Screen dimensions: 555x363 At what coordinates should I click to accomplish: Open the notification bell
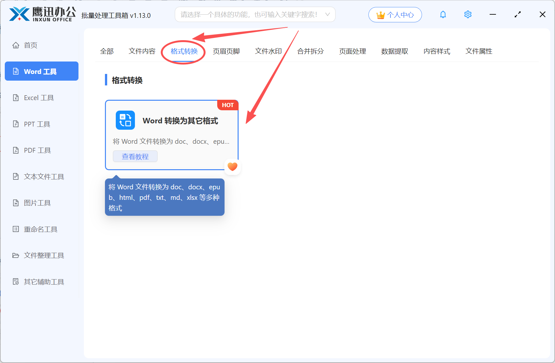click(443, 14)
